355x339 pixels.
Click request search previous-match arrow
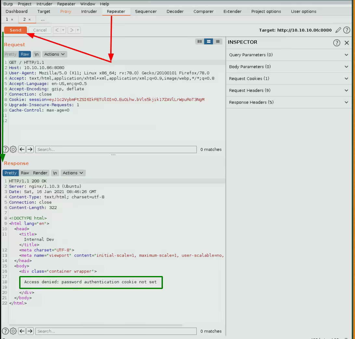[22, 149]
